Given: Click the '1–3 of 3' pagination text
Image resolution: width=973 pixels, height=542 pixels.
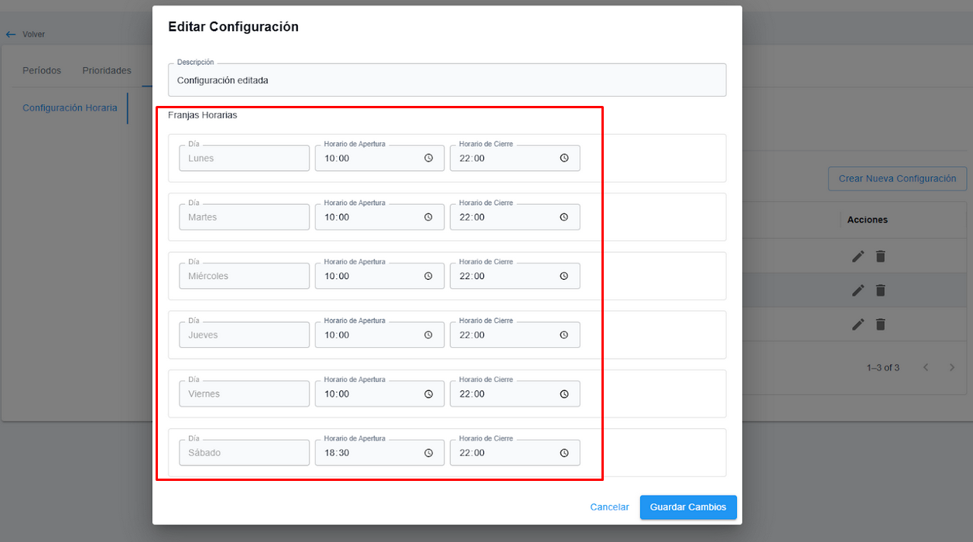Looking at the screenshot, I should click(883, 368).
